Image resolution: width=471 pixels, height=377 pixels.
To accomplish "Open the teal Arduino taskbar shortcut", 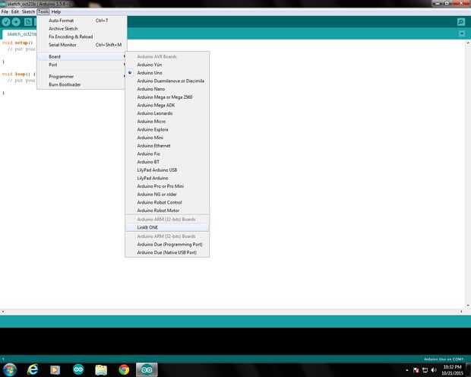I will (78, 370).
